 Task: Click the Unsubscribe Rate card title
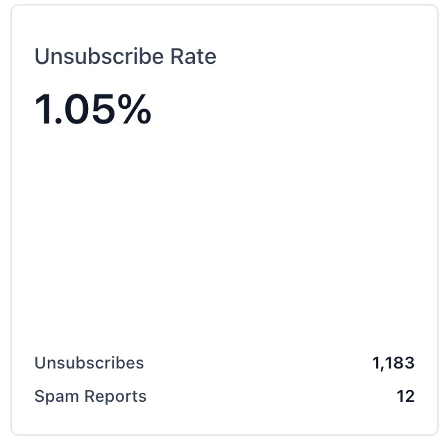pos(125,56)
